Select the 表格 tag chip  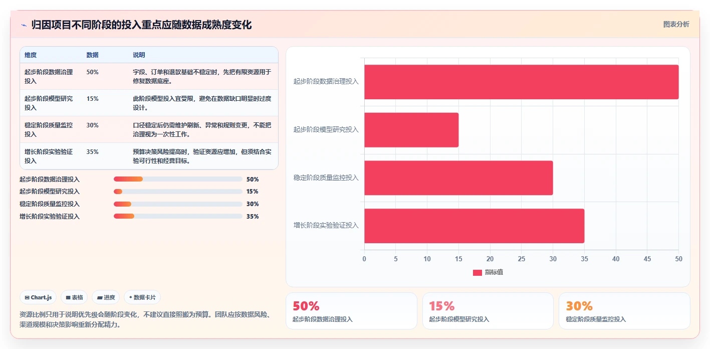(x=74, y=297)
